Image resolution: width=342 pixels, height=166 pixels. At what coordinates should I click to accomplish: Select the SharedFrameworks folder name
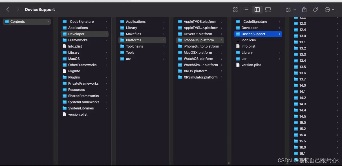click(83, 96)
